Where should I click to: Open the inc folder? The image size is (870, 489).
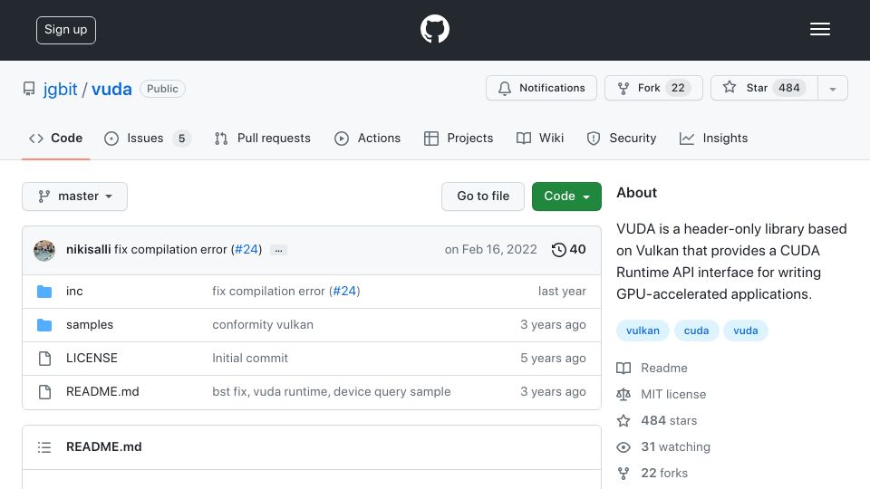pos(74,291)
